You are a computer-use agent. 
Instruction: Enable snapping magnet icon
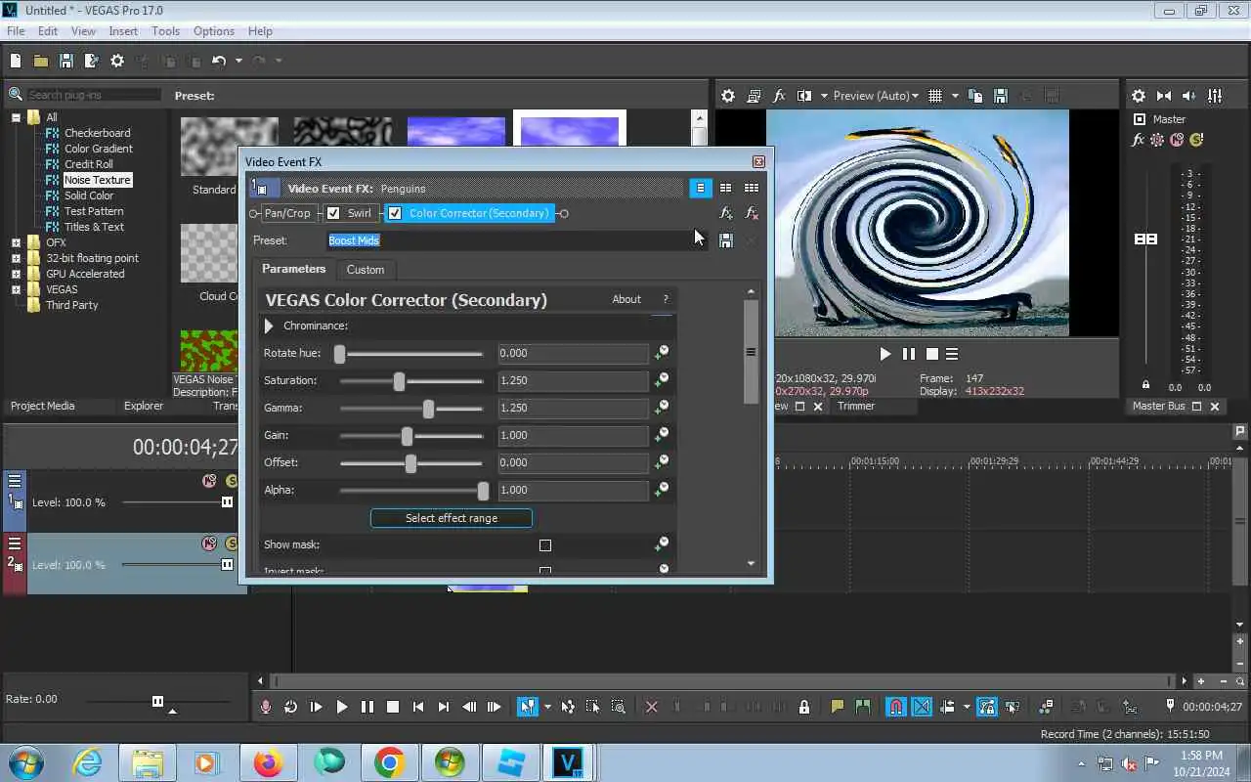coord(896,707)
